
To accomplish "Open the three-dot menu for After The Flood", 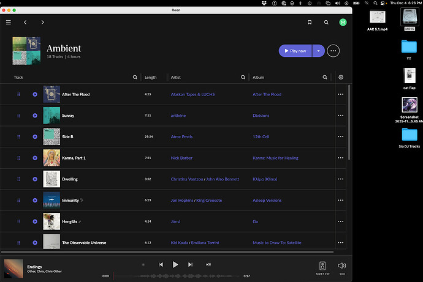I will click(341, 94).
